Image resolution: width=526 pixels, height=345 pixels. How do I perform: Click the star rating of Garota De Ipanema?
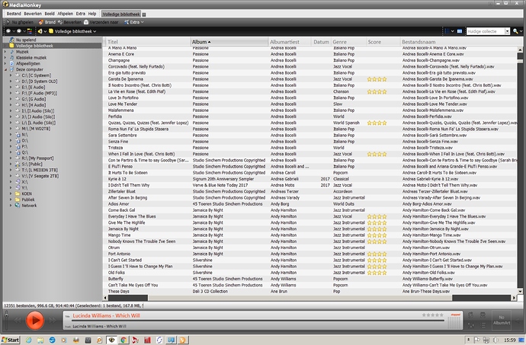pos(377,79)
